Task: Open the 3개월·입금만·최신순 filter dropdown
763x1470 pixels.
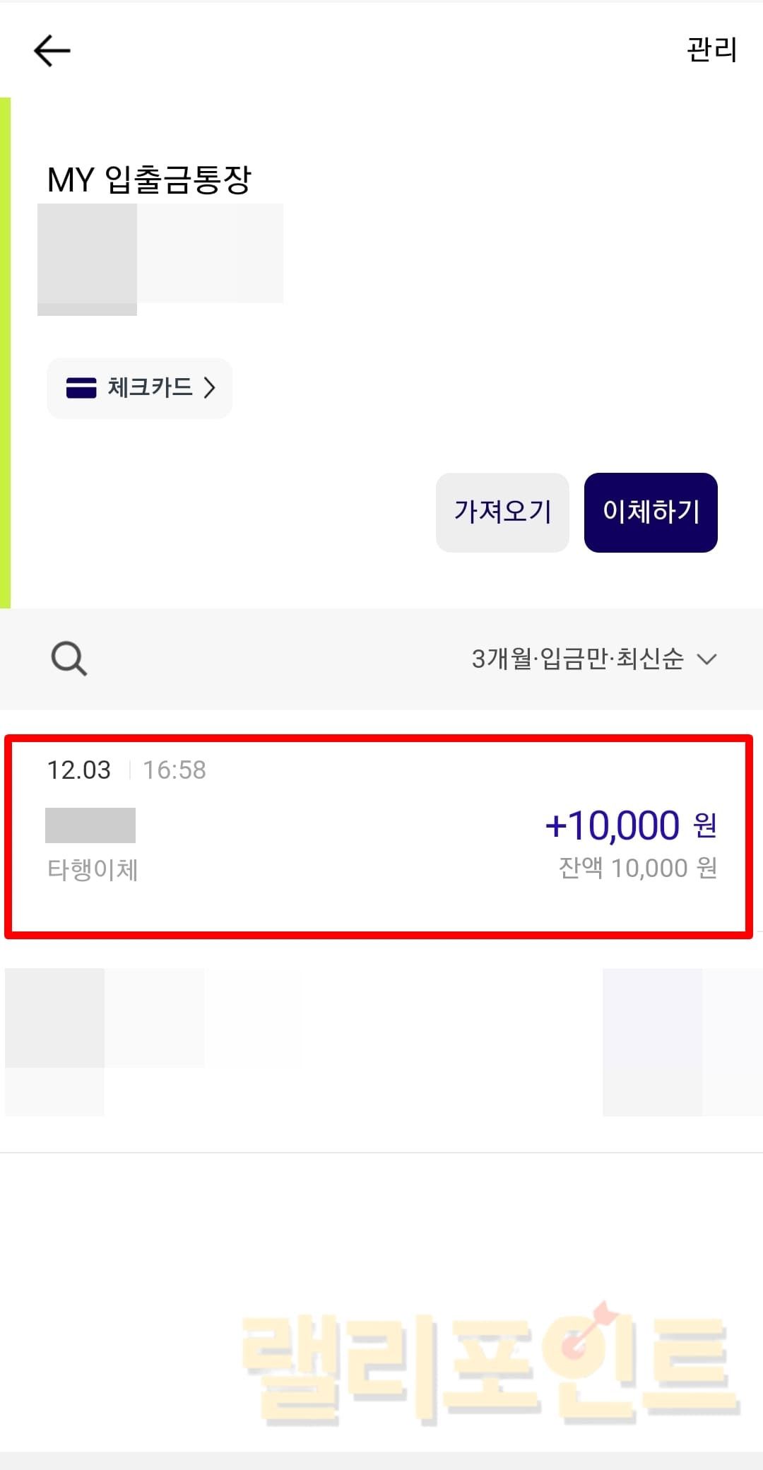Action: click(577, 659)
